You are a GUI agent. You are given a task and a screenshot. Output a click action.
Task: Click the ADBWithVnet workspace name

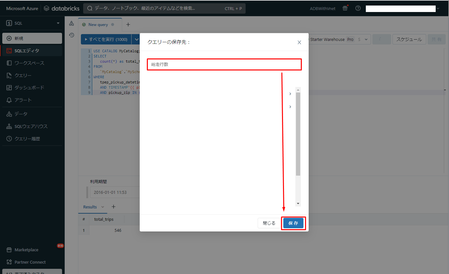323,8
